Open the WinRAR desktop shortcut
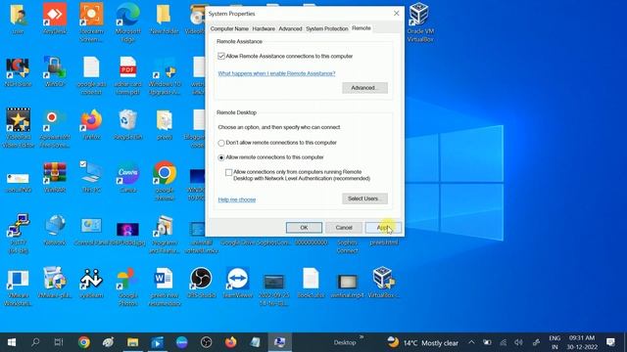The width and height of the screenshot is (627, 352). tap(55, 177)
